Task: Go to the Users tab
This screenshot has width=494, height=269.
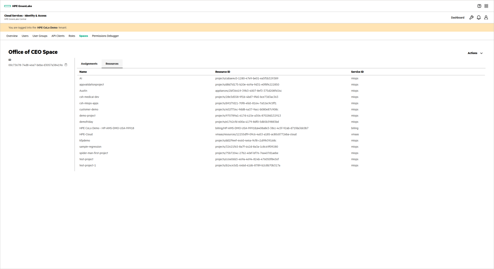Action: coord(25,36)
